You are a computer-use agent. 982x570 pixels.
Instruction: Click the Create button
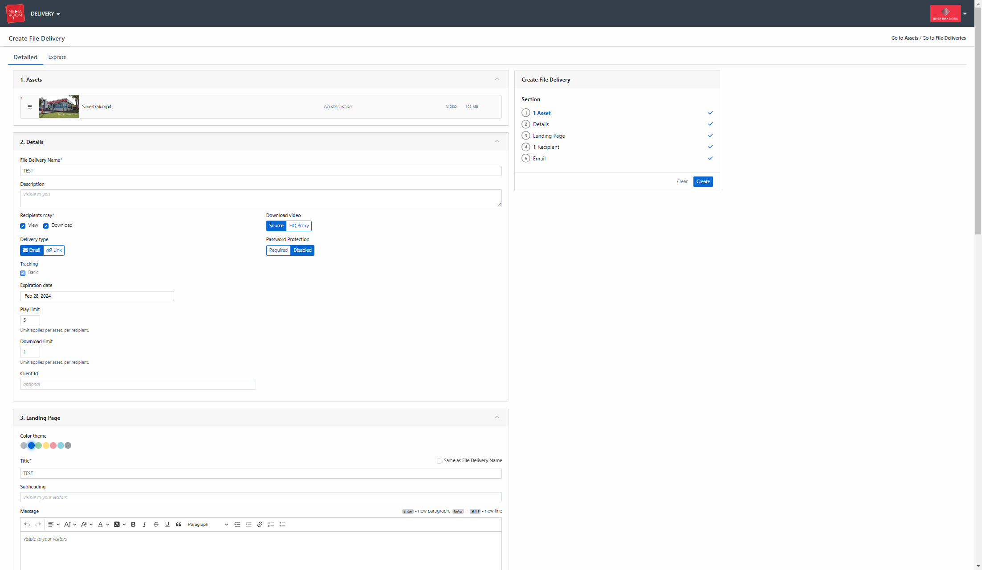pyautogui.click(x=703, y=182)
